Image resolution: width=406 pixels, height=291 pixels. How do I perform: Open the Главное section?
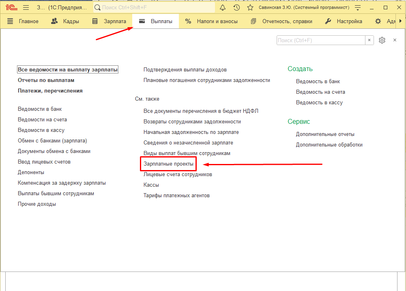(28, 21)
